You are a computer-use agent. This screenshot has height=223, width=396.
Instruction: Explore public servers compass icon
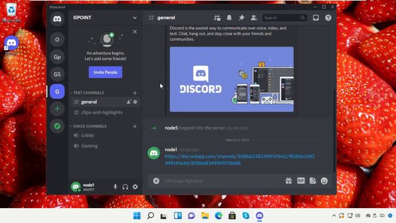pyautogui.click(x=57, y=126)
